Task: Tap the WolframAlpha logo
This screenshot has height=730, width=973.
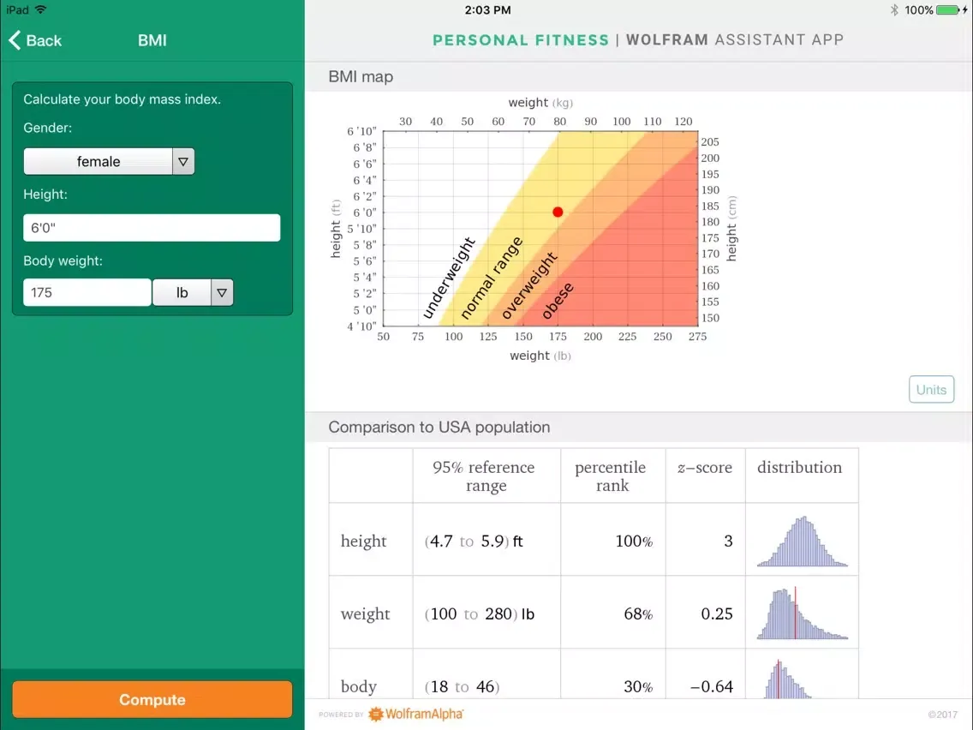Action: (x=415, y=714)
